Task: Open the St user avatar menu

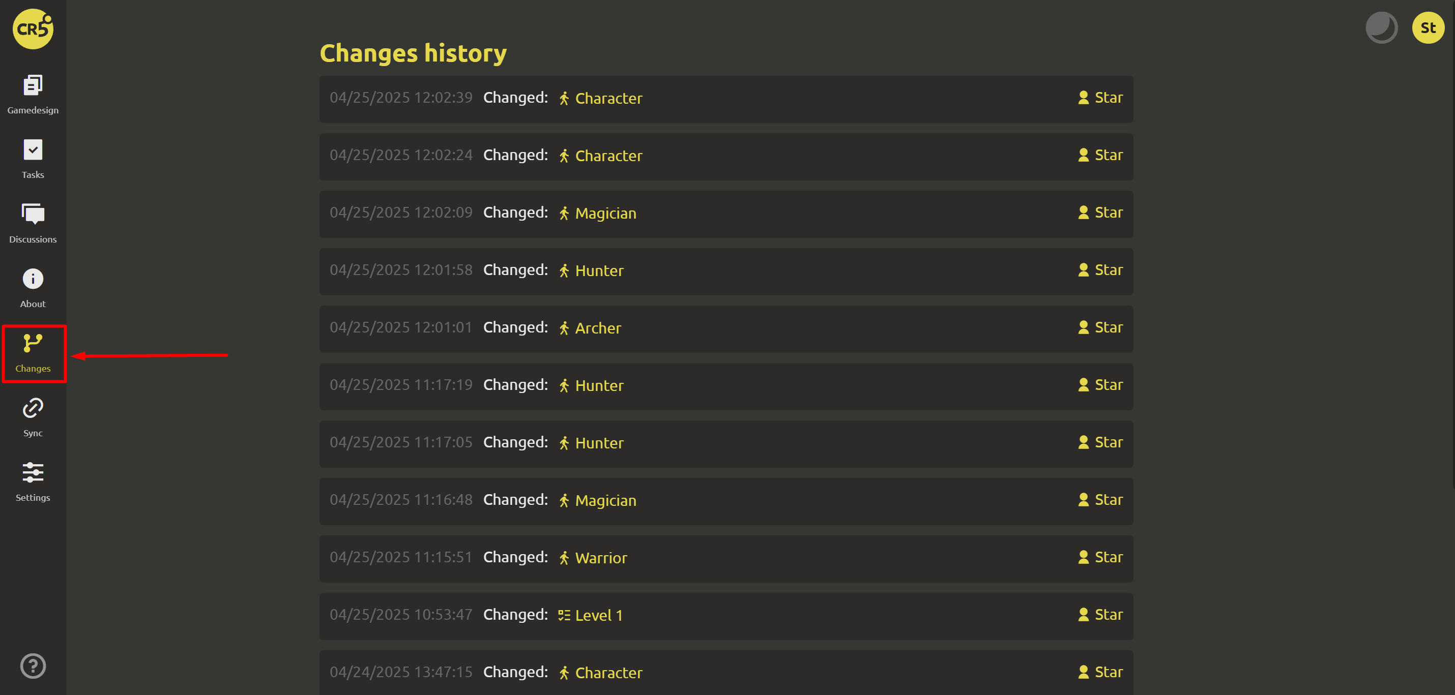Action: tap(1428, 27)
